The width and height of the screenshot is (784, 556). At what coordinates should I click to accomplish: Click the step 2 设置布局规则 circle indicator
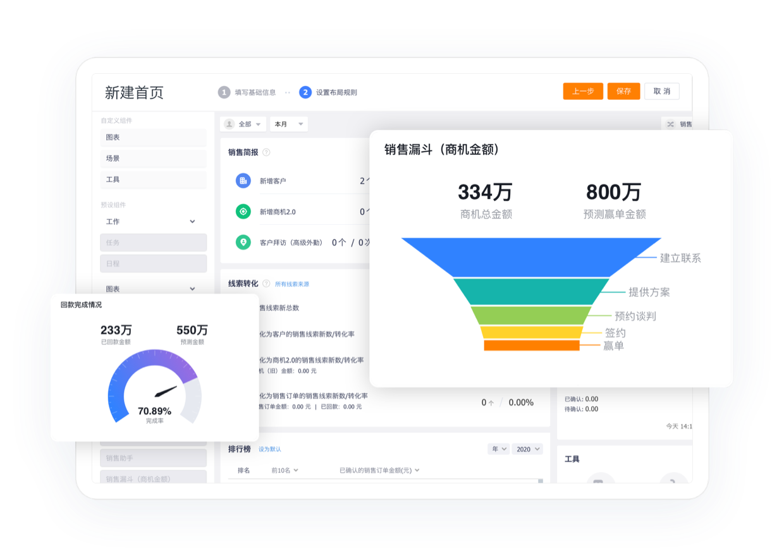click(x=305, y=92)
